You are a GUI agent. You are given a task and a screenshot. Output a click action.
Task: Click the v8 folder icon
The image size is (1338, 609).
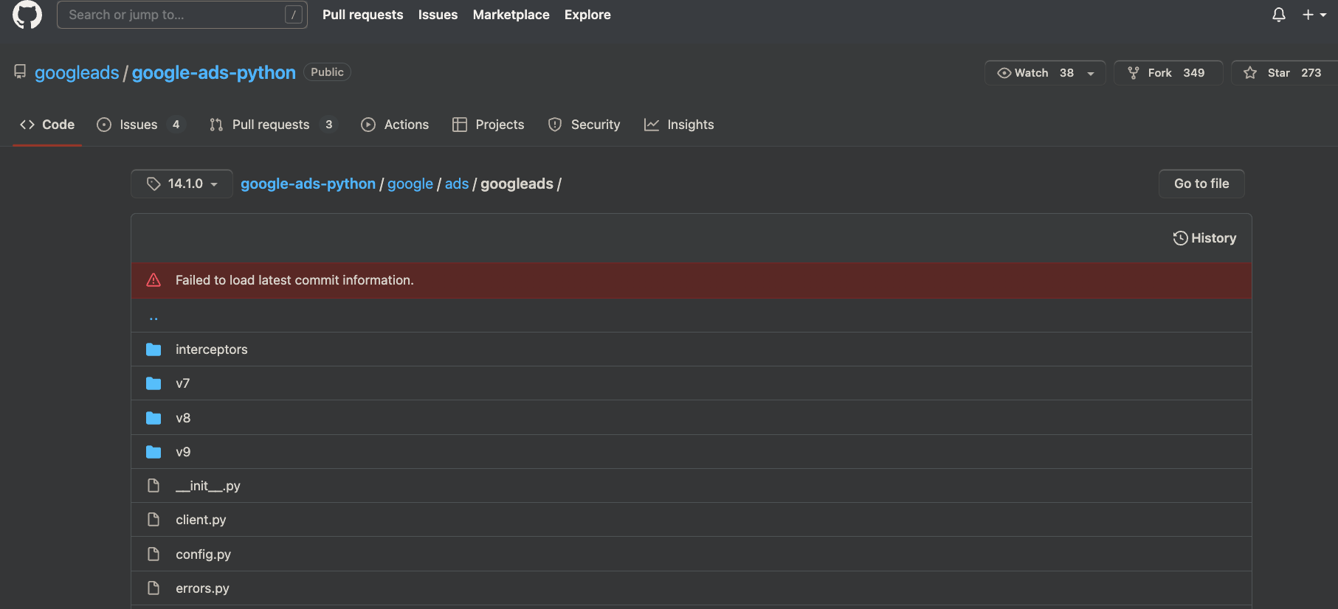coord(154,418)
